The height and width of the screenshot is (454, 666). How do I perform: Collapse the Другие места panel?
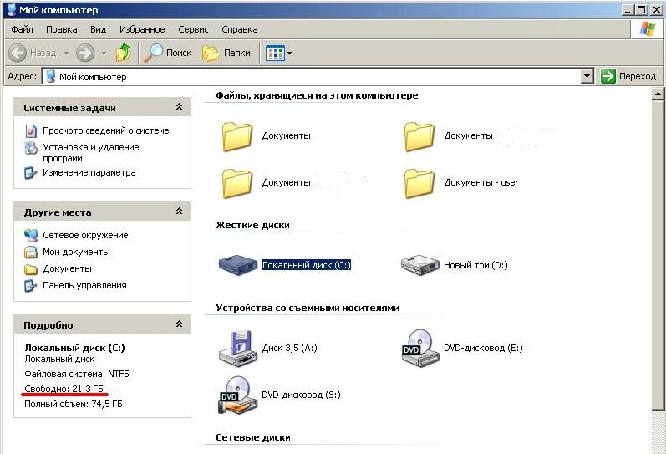(x=179, y=212)
